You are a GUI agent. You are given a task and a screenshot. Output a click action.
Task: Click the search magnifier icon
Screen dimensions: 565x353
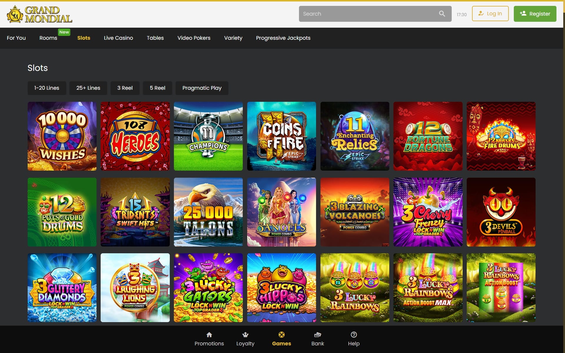click(442, 14)
